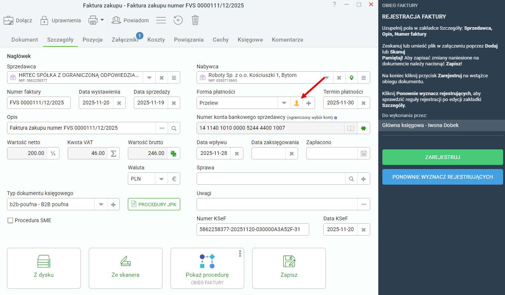This screenshot has width=505, height=295.
Task: Click the Dołącz briefcase toolbar button
Action: (x=18, y=20)
